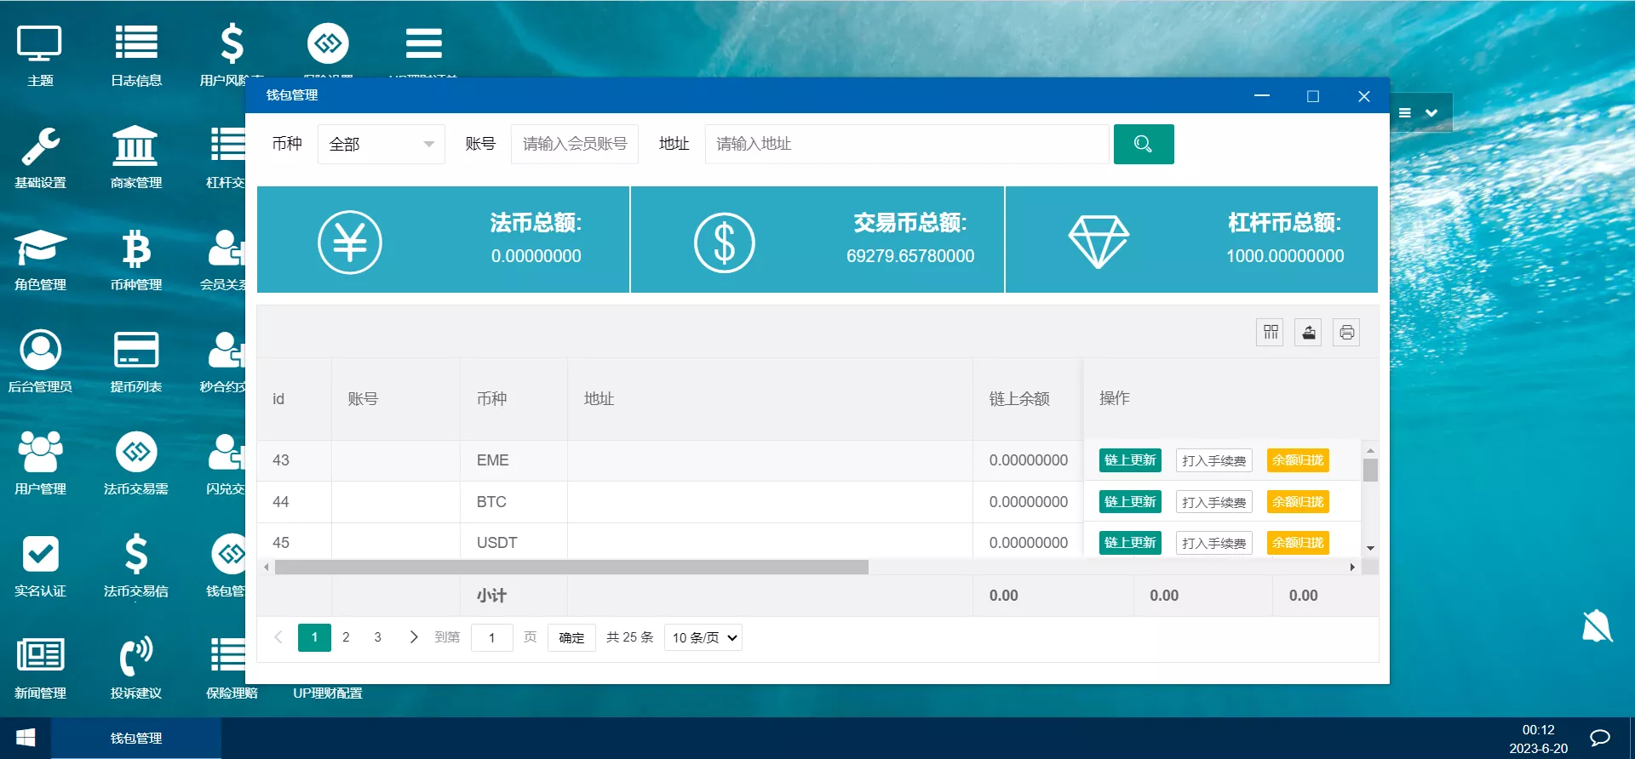Click 链上更新 for the EME row
The image size is (1635, 759).
(1130, 460)
